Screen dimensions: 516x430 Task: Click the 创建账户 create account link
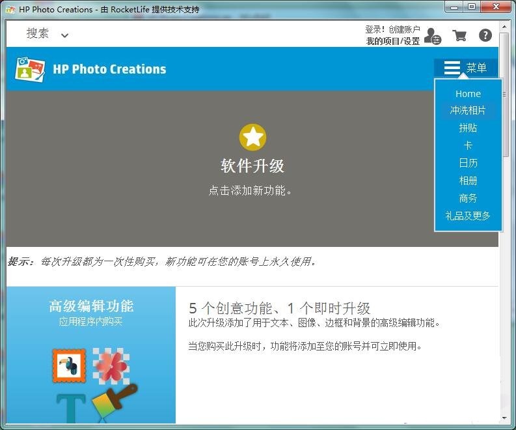click(404, 29)
